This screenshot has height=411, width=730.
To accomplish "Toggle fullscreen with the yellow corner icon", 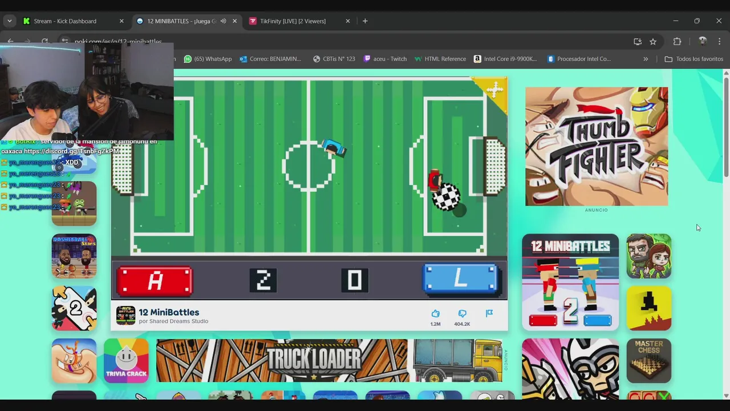I will tap(494, 90).
